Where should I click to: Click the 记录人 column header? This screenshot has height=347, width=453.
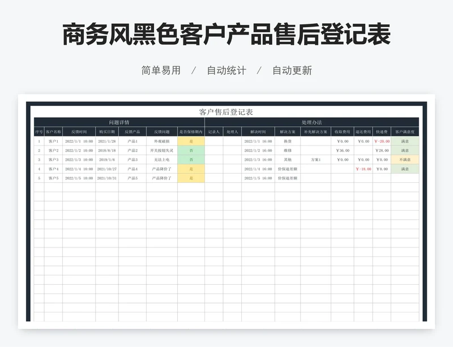(x=214, y=132)
